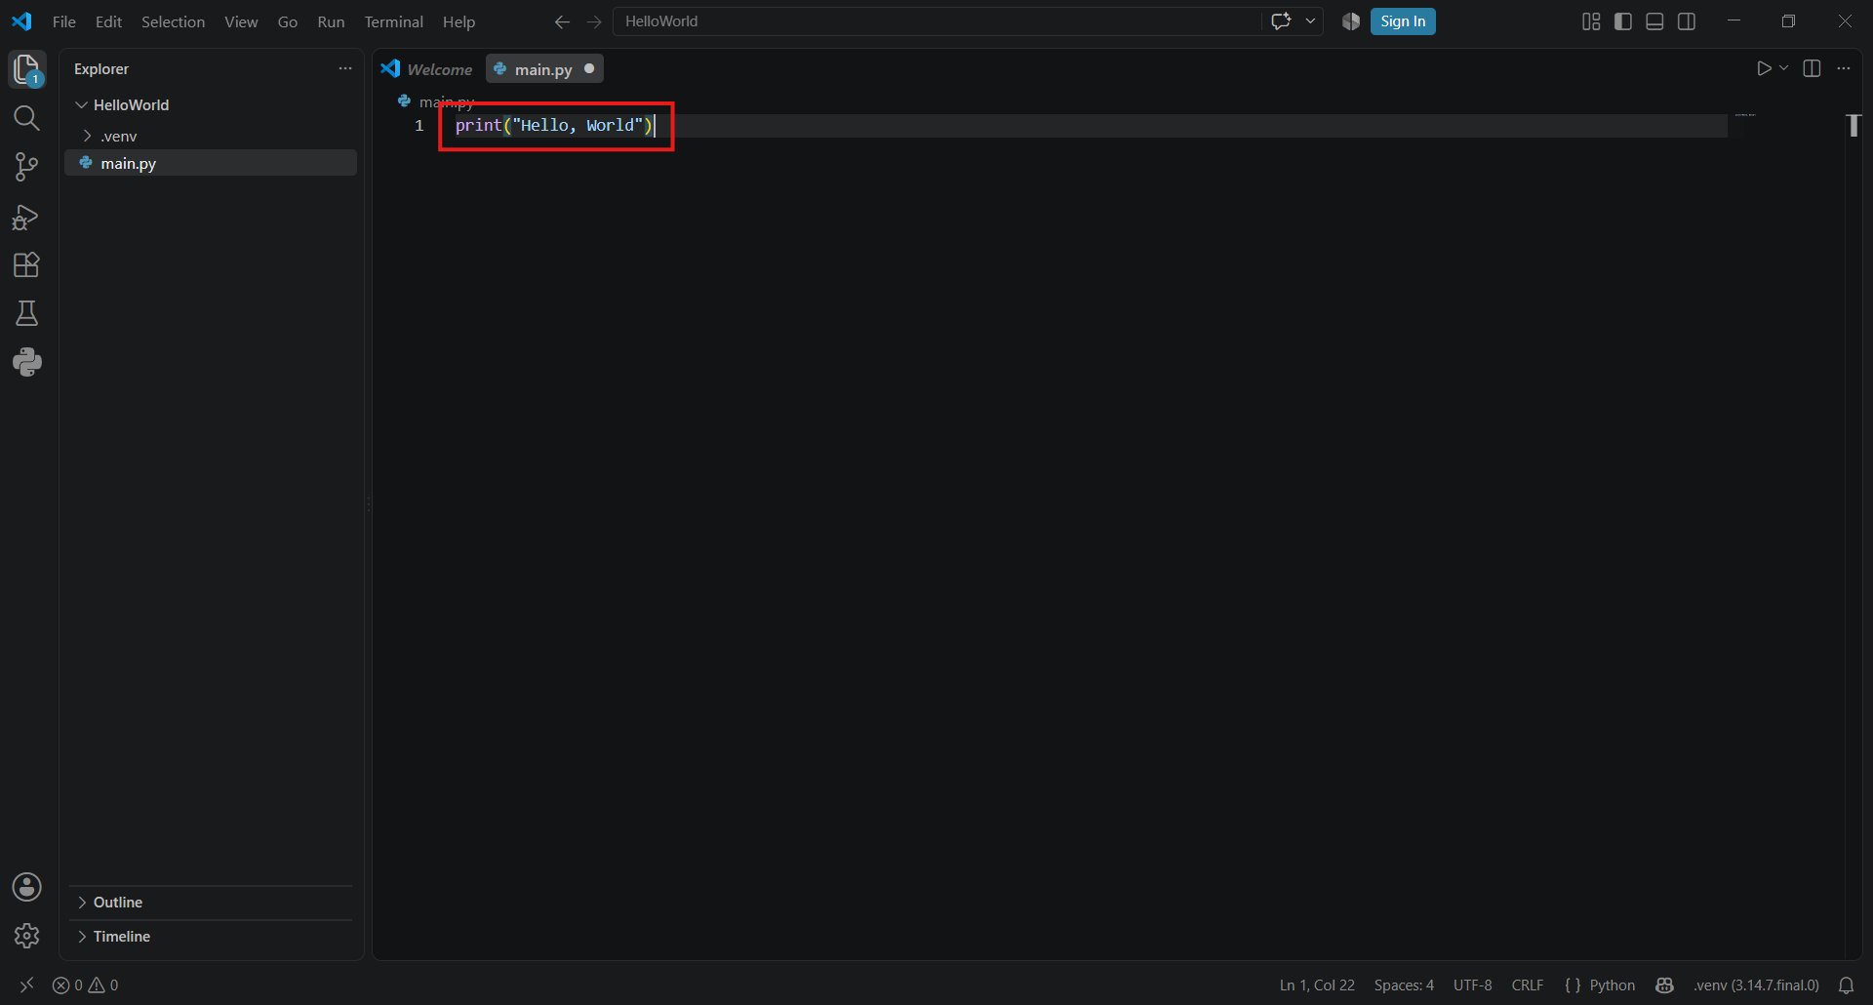Open the Python extension sidebar view
The image size is (1873, 1005).
pos(27,362)
